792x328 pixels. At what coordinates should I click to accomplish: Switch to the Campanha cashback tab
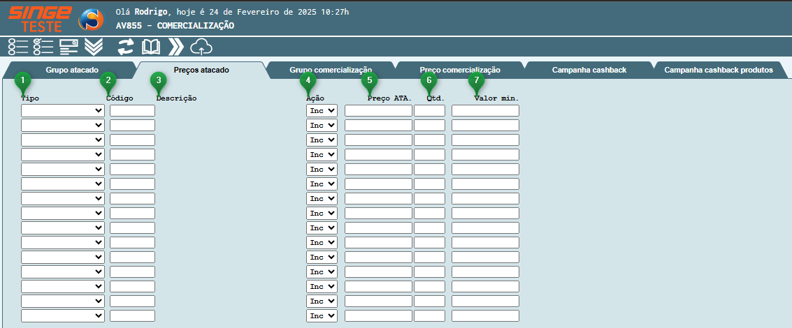[x=589, y=70]
